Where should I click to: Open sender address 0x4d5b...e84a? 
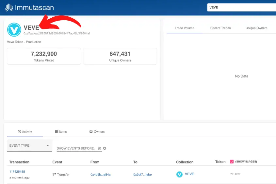(x=101, y=175)
